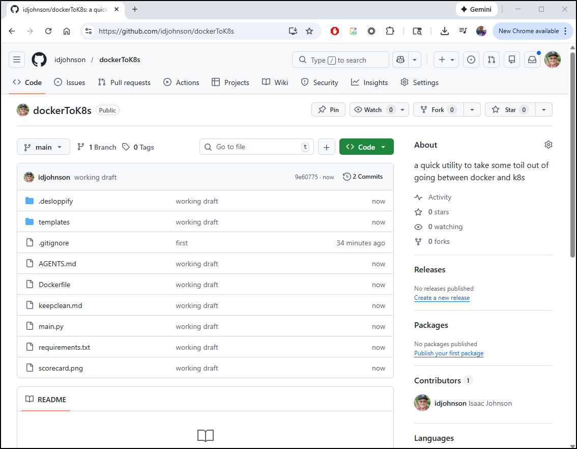The image size is (577, 449).
Task: Click the GitHub Octocat logo
Action: pyautogui.click(x=39, y=60)
